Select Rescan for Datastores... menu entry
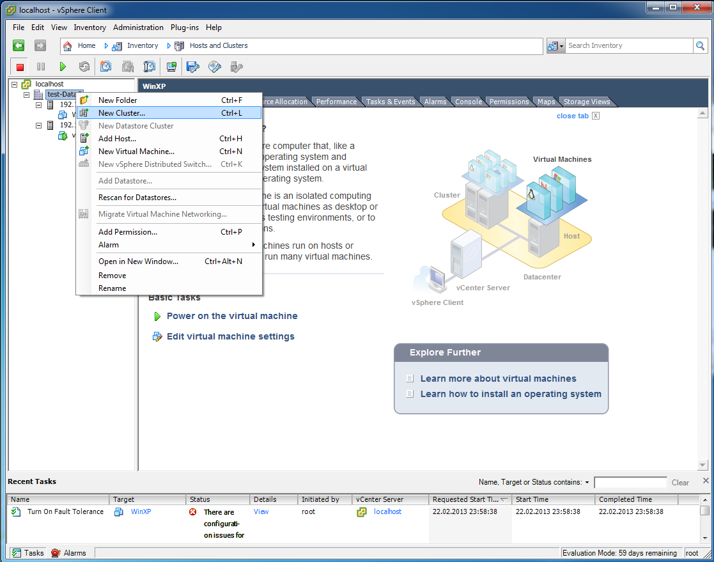Screen dimensions: 714x562 (169, 197)
